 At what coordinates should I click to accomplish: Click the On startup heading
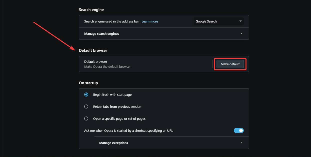pos(88,83)
